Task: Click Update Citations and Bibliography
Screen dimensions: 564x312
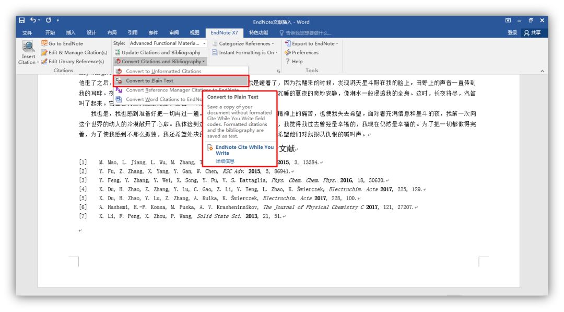Action: pyautogui.click(x=161, y=52)
